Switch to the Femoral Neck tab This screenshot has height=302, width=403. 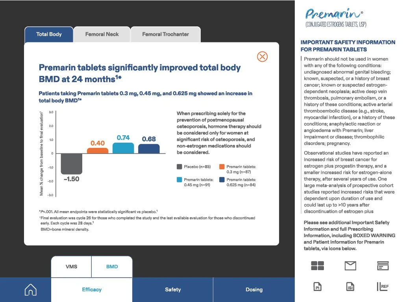102,35
